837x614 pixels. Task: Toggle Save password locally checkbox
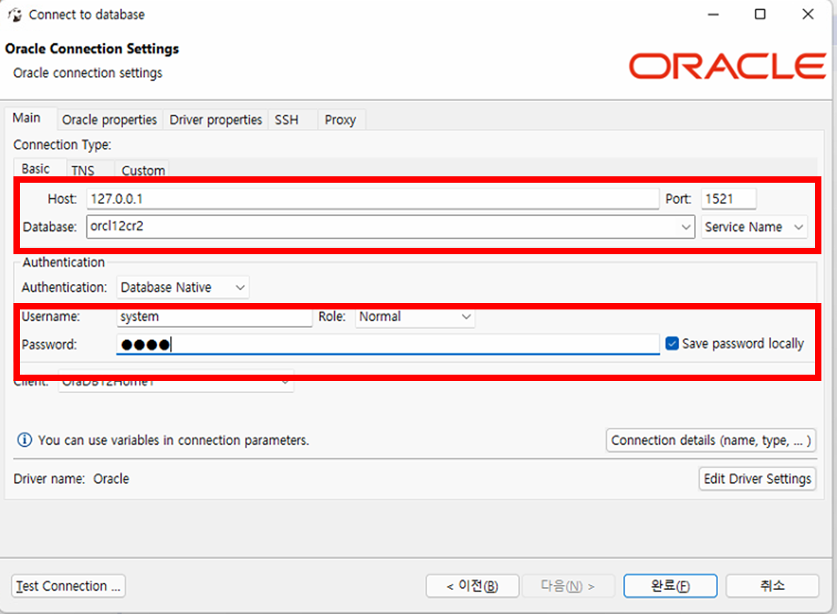pyautogui.click(x=672, y=343)
